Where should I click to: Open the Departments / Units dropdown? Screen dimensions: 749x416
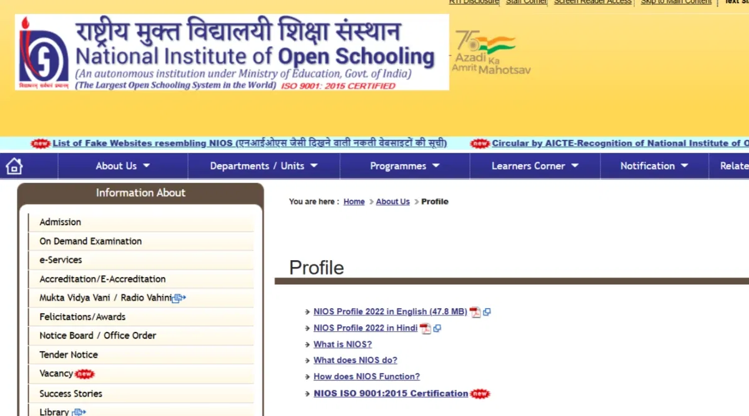click(263, 166)
